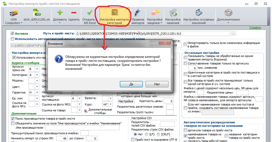This screenshot has height=142, width=272.
Task: Click the Имя производителя input field
Action: [x=82, y=128]
